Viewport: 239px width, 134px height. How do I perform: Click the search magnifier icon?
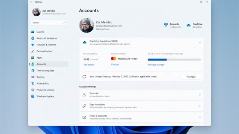point(65,23)
